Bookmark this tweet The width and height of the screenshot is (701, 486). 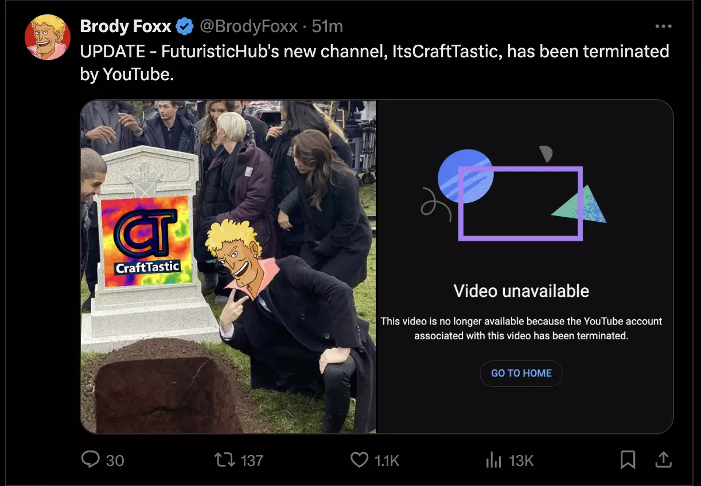point(628,460)
